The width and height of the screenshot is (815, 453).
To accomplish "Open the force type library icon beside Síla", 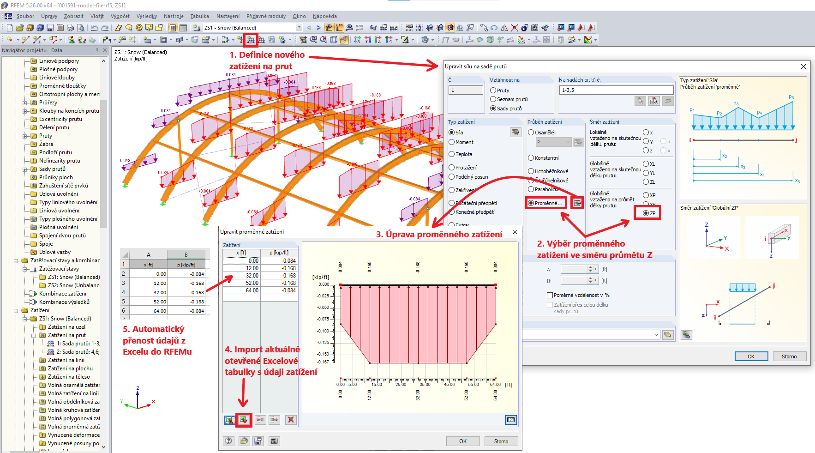I will [x=515, y=133].
